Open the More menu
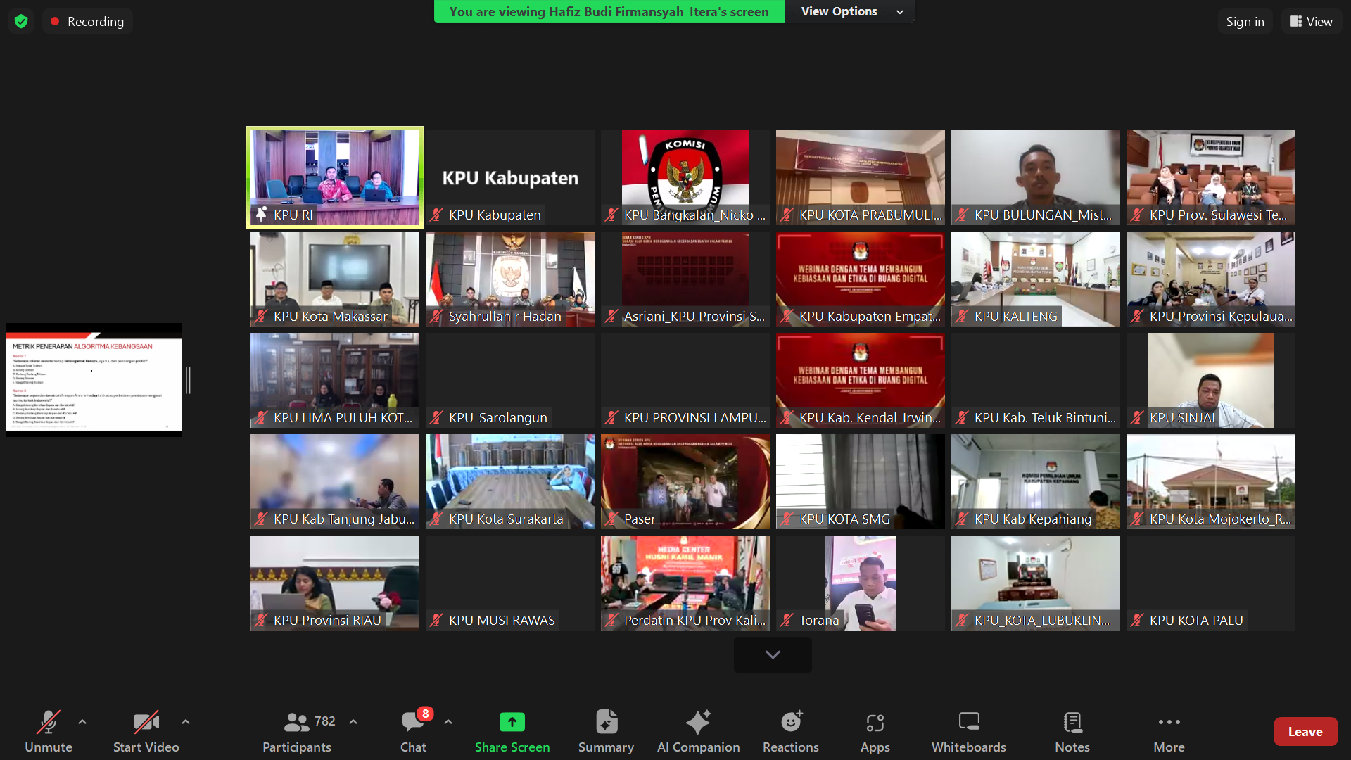 1169,723
